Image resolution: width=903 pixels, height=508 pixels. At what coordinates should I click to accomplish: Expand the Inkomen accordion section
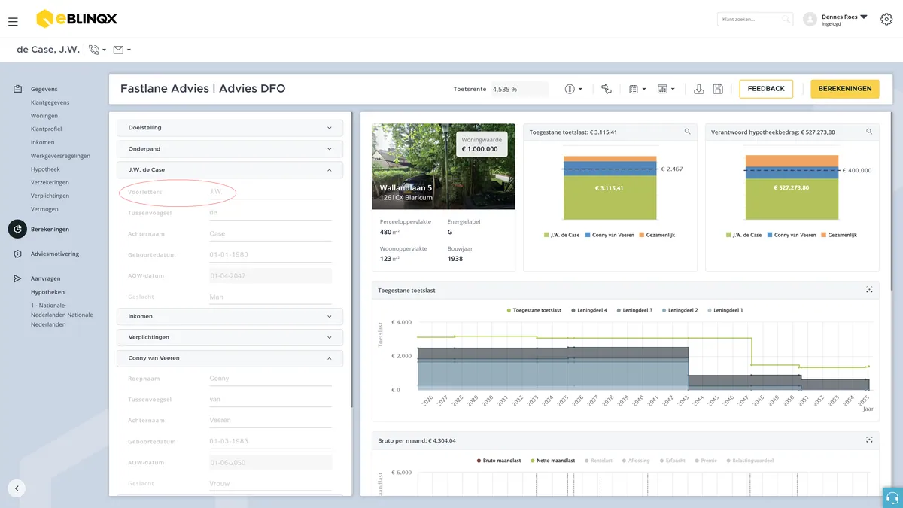[x=230, y=316]
